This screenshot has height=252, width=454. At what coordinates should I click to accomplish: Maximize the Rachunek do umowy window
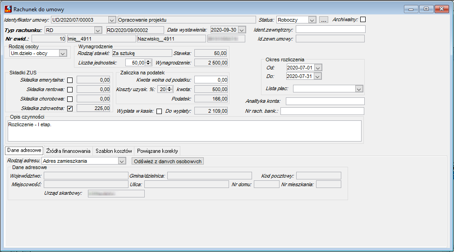(426, 9)
